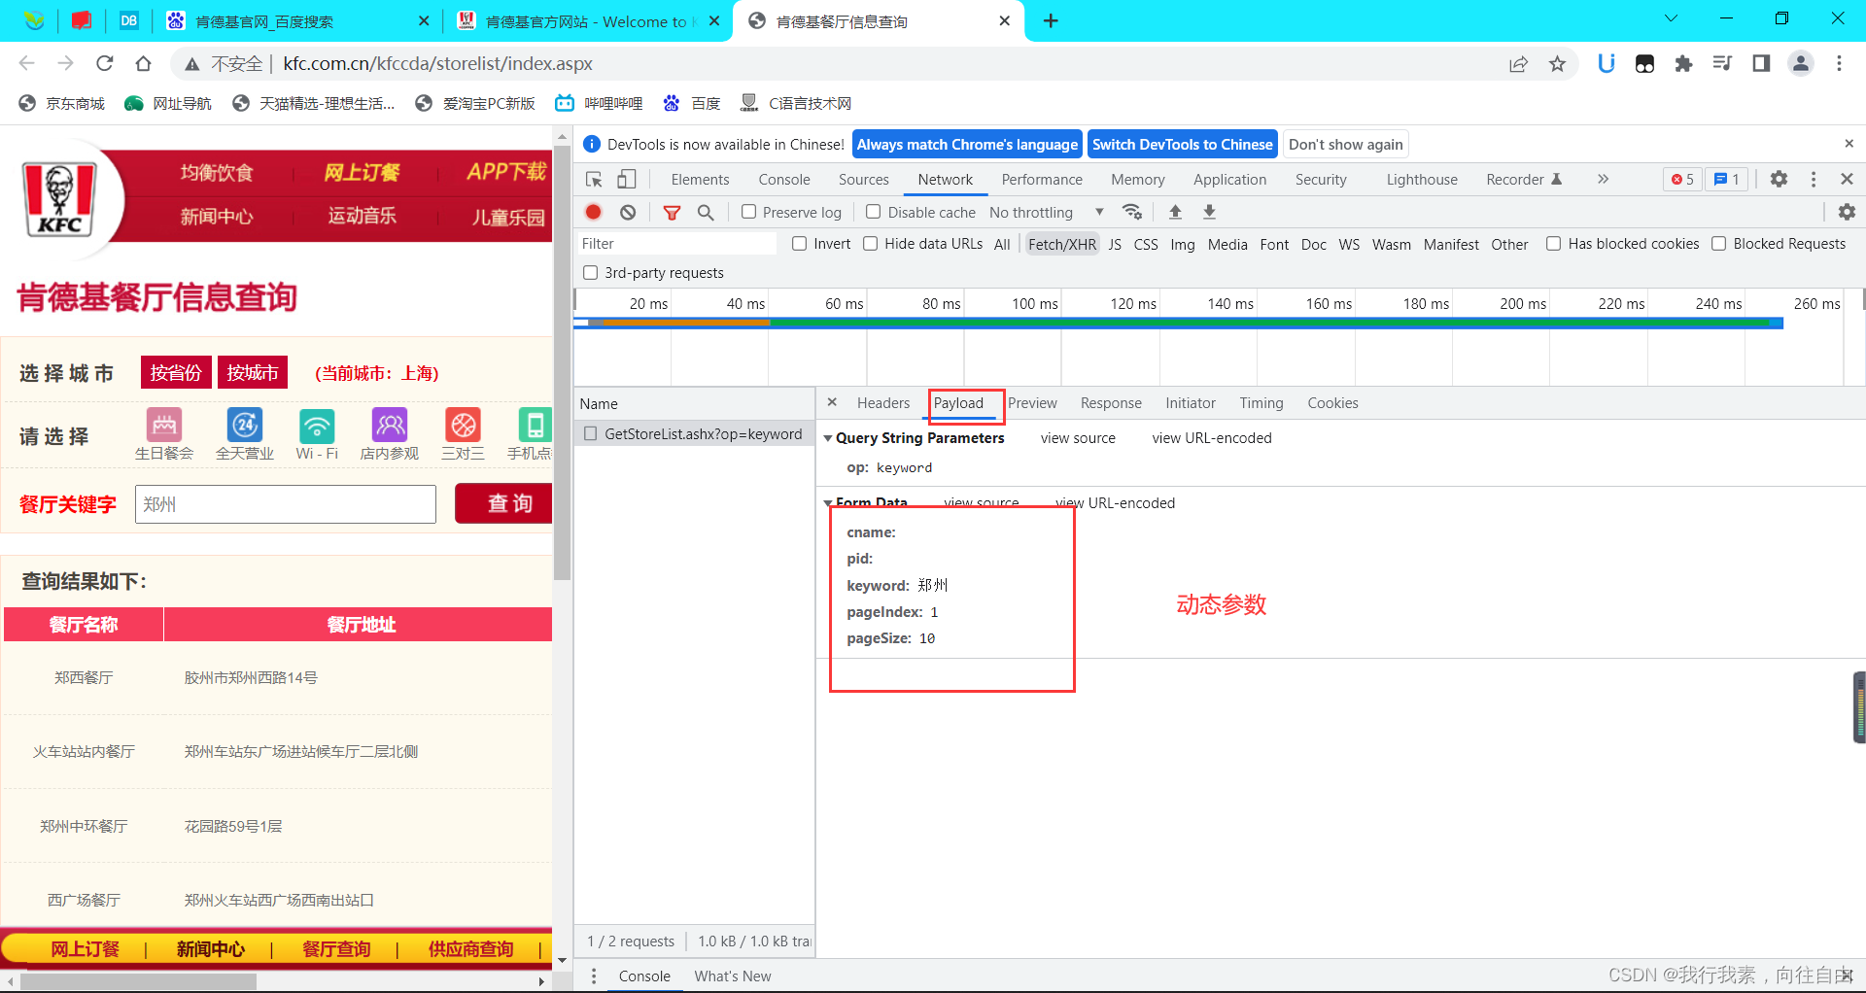Switch to the Elements tab
Image resolution: width=1866 pixels, height=993 pixels.
point(700,180)
